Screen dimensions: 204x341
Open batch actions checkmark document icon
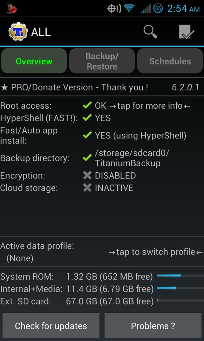(187, 32)
